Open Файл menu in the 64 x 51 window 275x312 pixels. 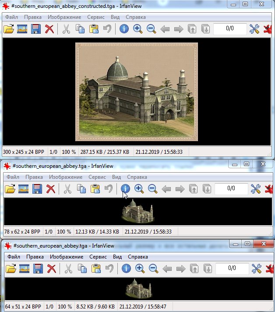pyautogui.click(x=14, y=257)
